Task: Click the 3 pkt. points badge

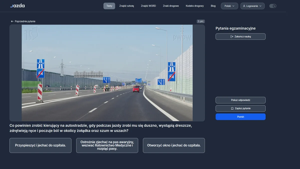Action: [x=200, y=21]
